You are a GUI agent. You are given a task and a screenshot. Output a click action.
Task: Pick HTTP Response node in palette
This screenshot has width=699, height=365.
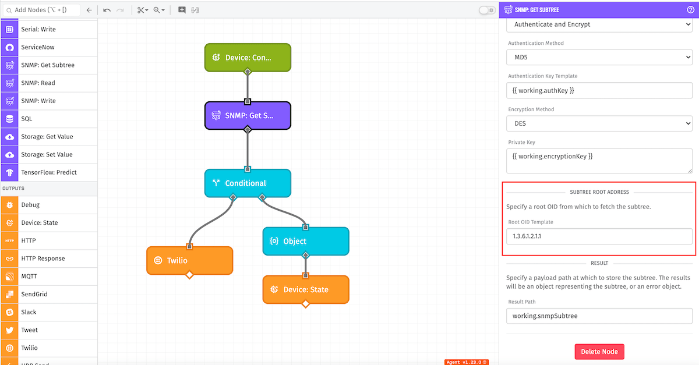(49, 258)
